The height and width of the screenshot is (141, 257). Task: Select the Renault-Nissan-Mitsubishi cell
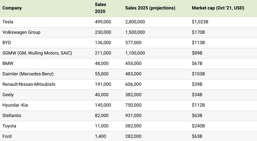[29, 84]
